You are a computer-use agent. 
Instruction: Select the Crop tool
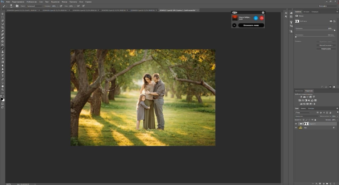2,28
